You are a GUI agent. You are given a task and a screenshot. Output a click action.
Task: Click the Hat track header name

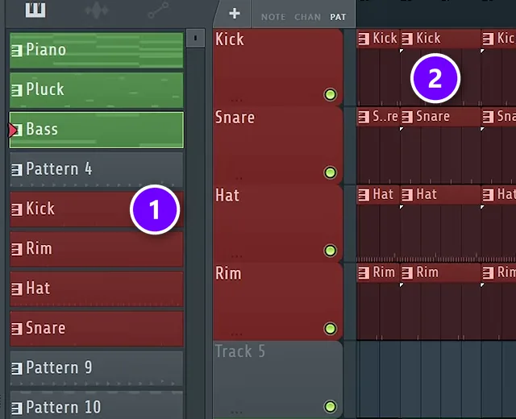(227, 195)
